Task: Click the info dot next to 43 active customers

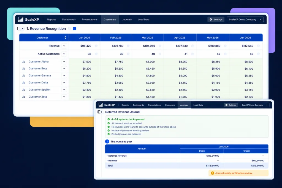Action: (258, 54)
